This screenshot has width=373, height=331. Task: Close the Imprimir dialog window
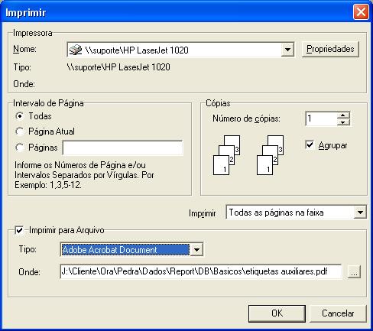click(361, 11)
